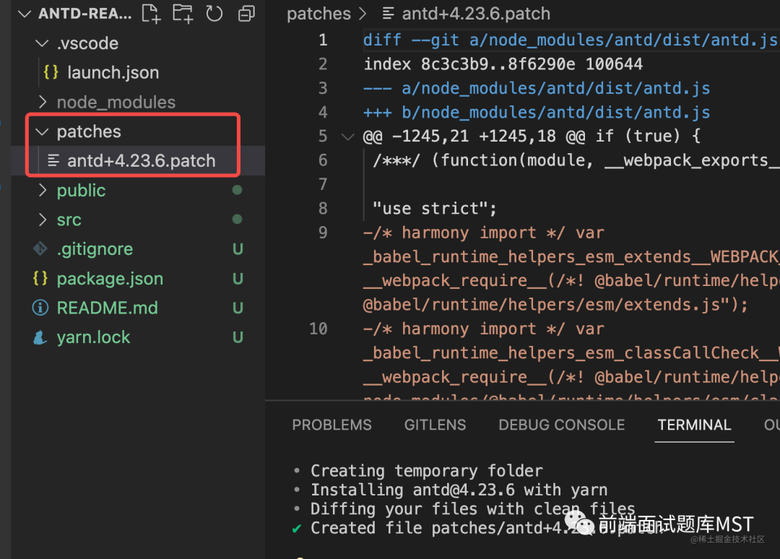The width and height of the screenshot is (780, 559).
Task: Click the New File icon in explorer header
Action: click(151, 14)
